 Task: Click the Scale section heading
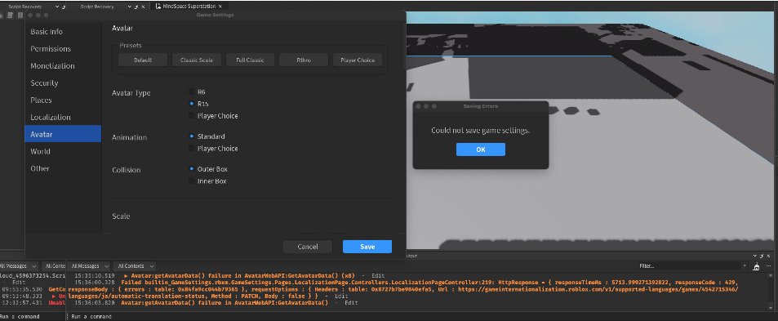point(121,216)
